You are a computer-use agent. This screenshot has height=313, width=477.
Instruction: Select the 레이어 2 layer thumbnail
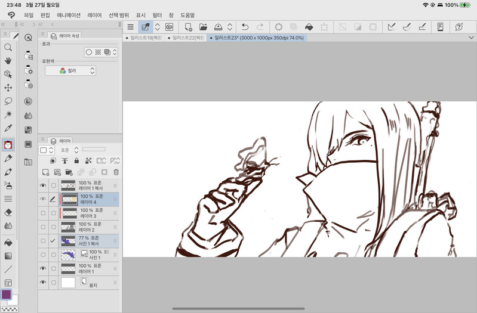coord(68,227)
